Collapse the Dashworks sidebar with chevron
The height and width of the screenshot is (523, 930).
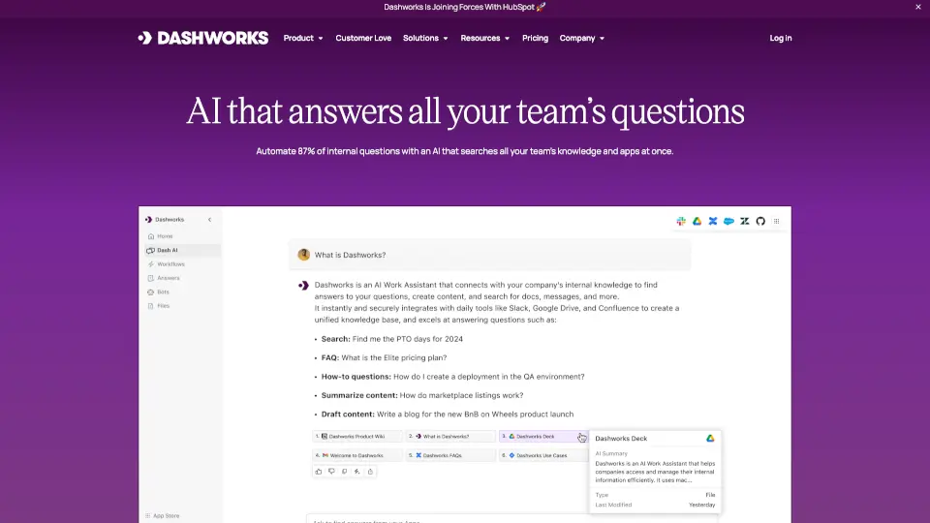(209, 220)
